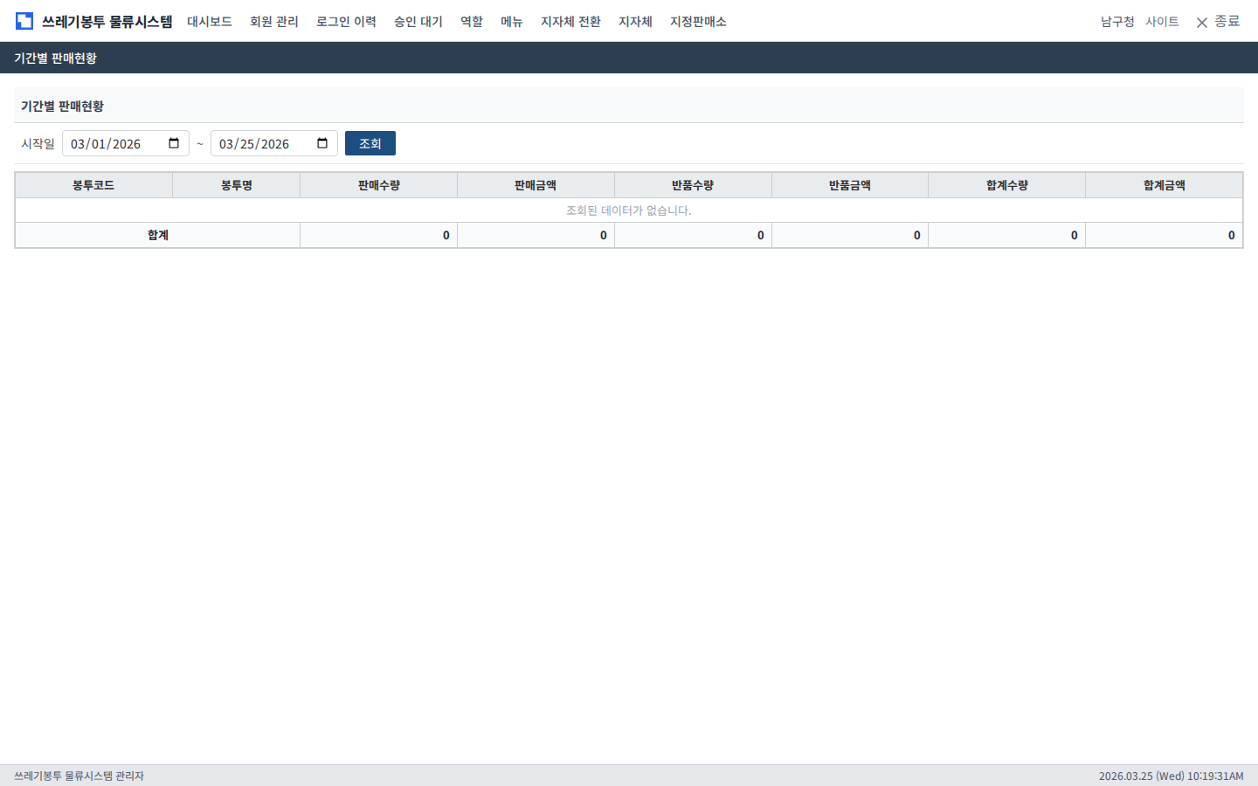Open 지자체 전환 in the navigation
The image size is (1258, 786).
point(570,21)
